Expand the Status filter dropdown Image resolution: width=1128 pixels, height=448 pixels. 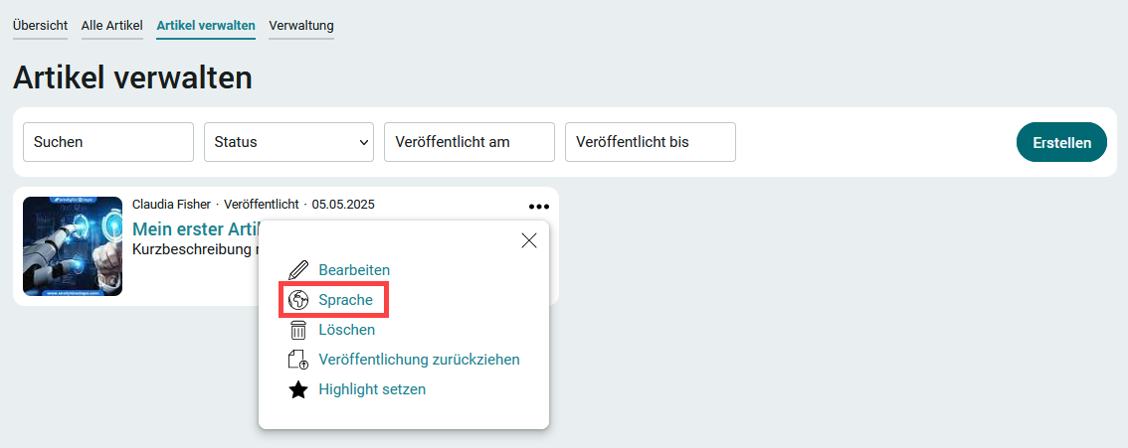[x=289, y=142]
